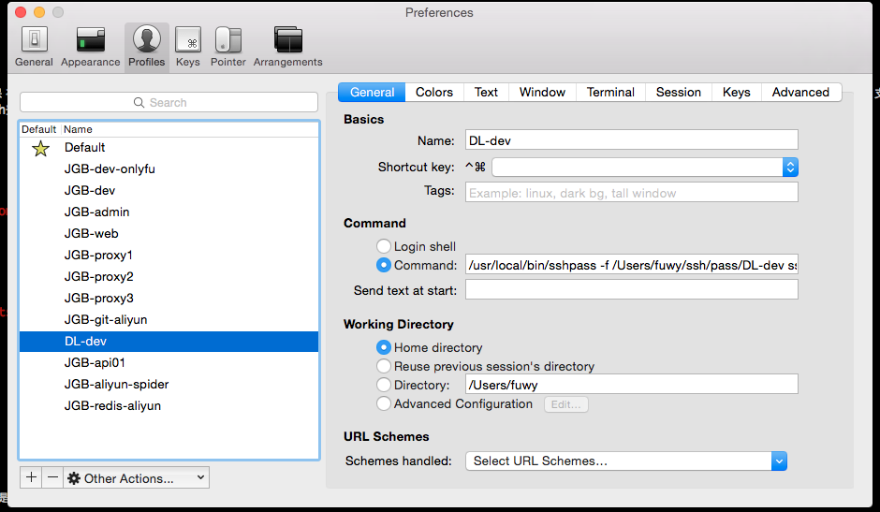
Task: Open the Select URL Schemes dropdown
Action: coord(625,461)
